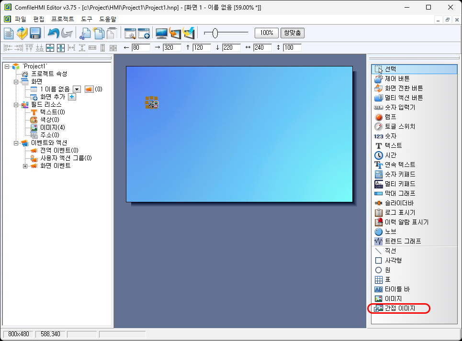Open the dropdown next to 1 이름 없음
The image size is (462, 341).
[77, 89]
